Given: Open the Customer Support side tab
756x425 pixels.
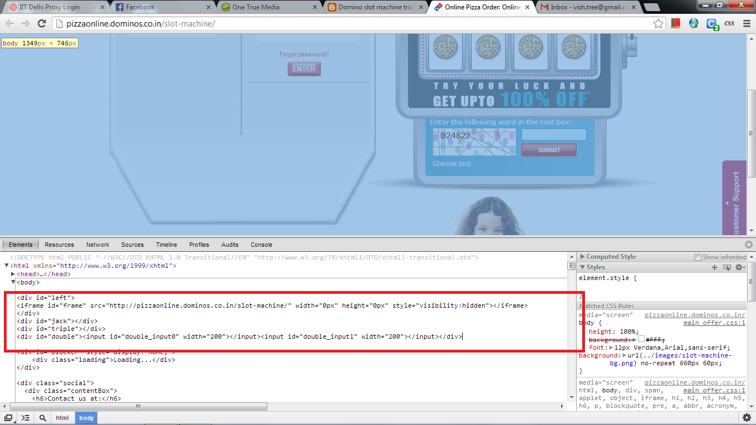Looking at the screenshot, I should click(x=734, y=198).
